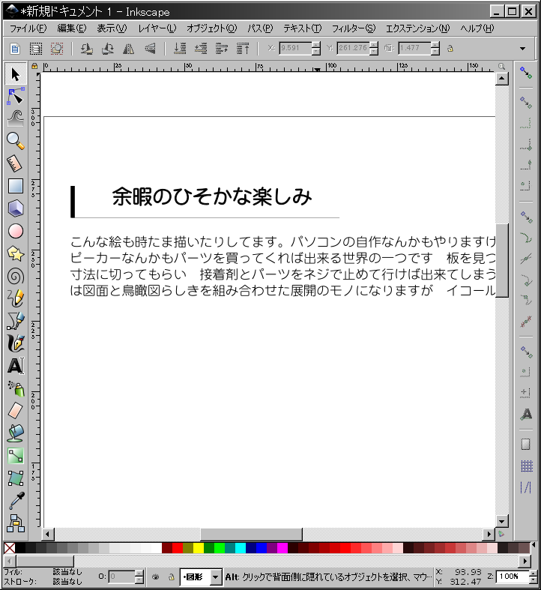The width and height of the screenshot is (541, 590).
Task: Select the Pencil freehand tool
Action: [16, 298]
